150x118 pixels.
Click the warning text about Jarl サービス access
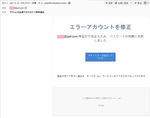click(x=101, y=76)
